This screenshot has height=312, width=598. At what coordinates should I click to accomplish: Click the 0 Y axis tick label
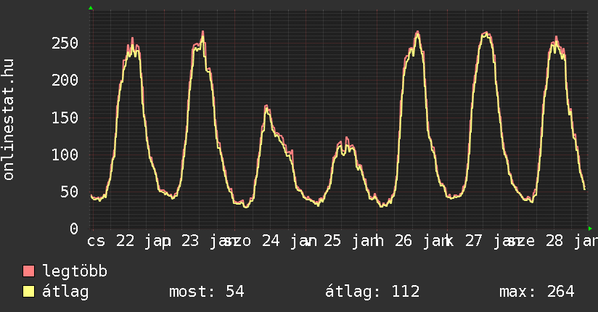coord(74,229)
